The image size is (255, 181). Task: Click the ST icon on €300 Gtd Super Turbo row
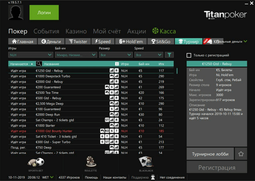(107, 142)
